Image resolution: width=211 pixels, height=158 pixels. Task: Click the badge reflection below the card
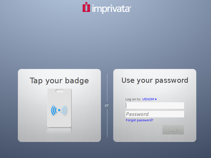click(x=59, y=131)
